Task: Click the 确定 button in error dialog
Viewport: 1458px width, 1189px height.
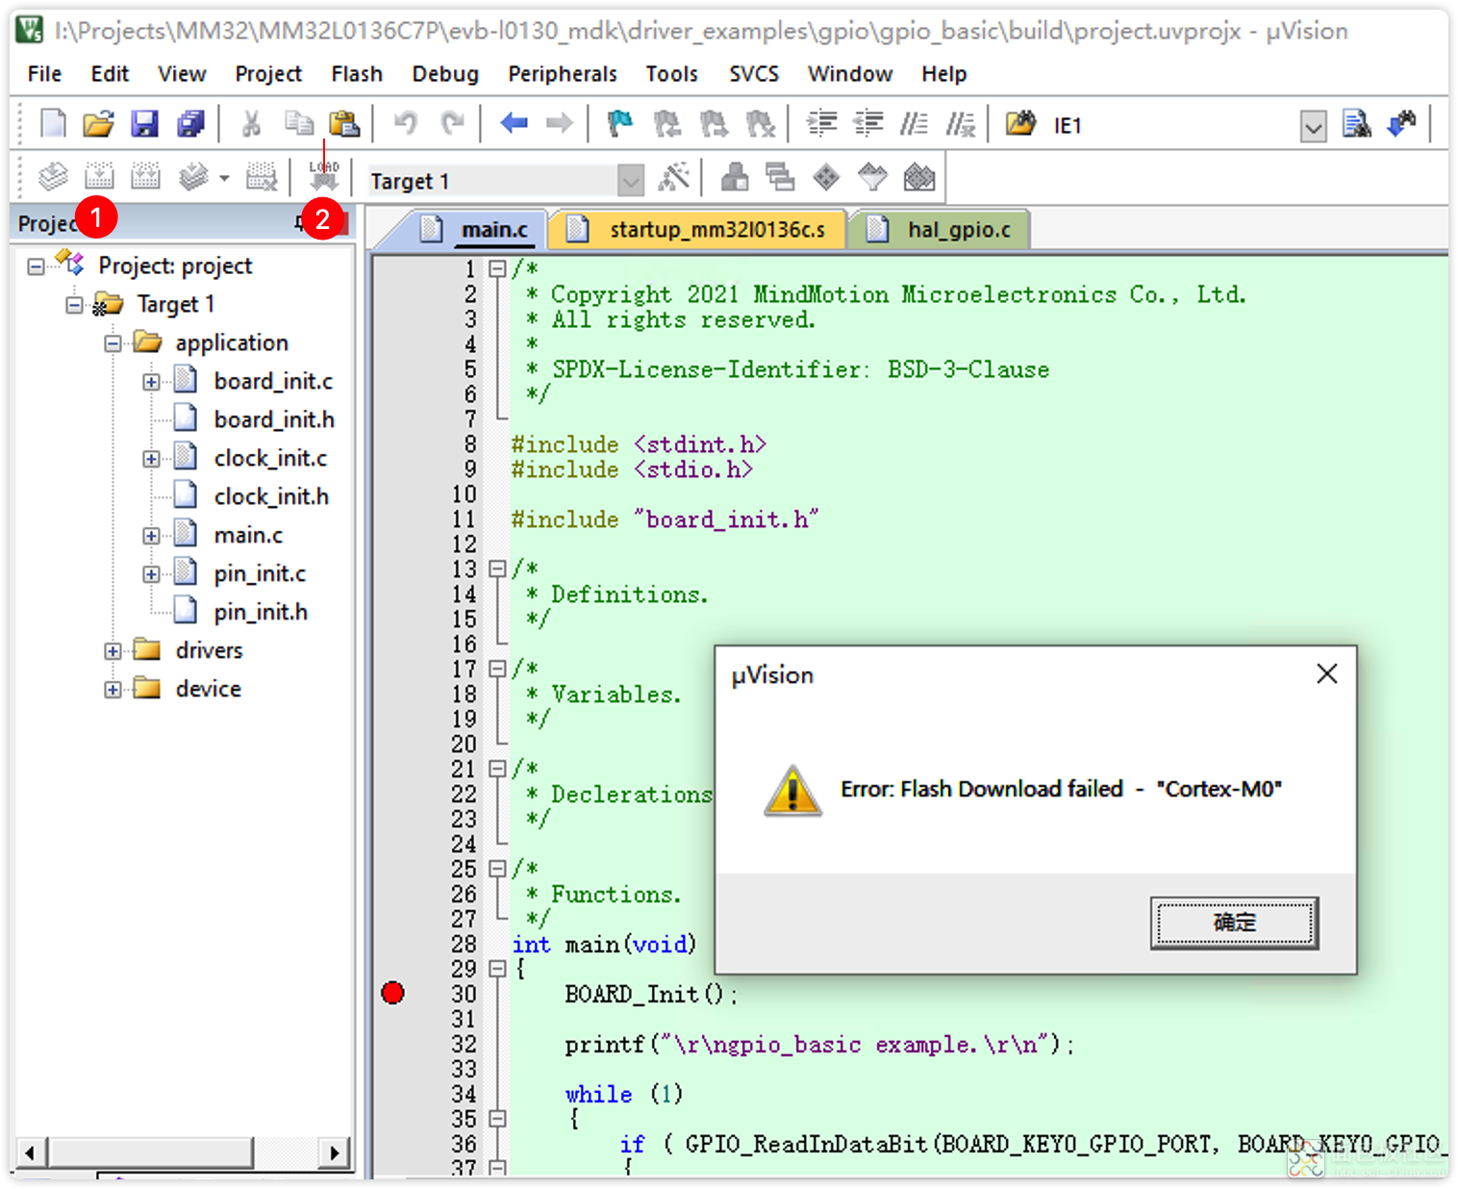Action: 1234,923
